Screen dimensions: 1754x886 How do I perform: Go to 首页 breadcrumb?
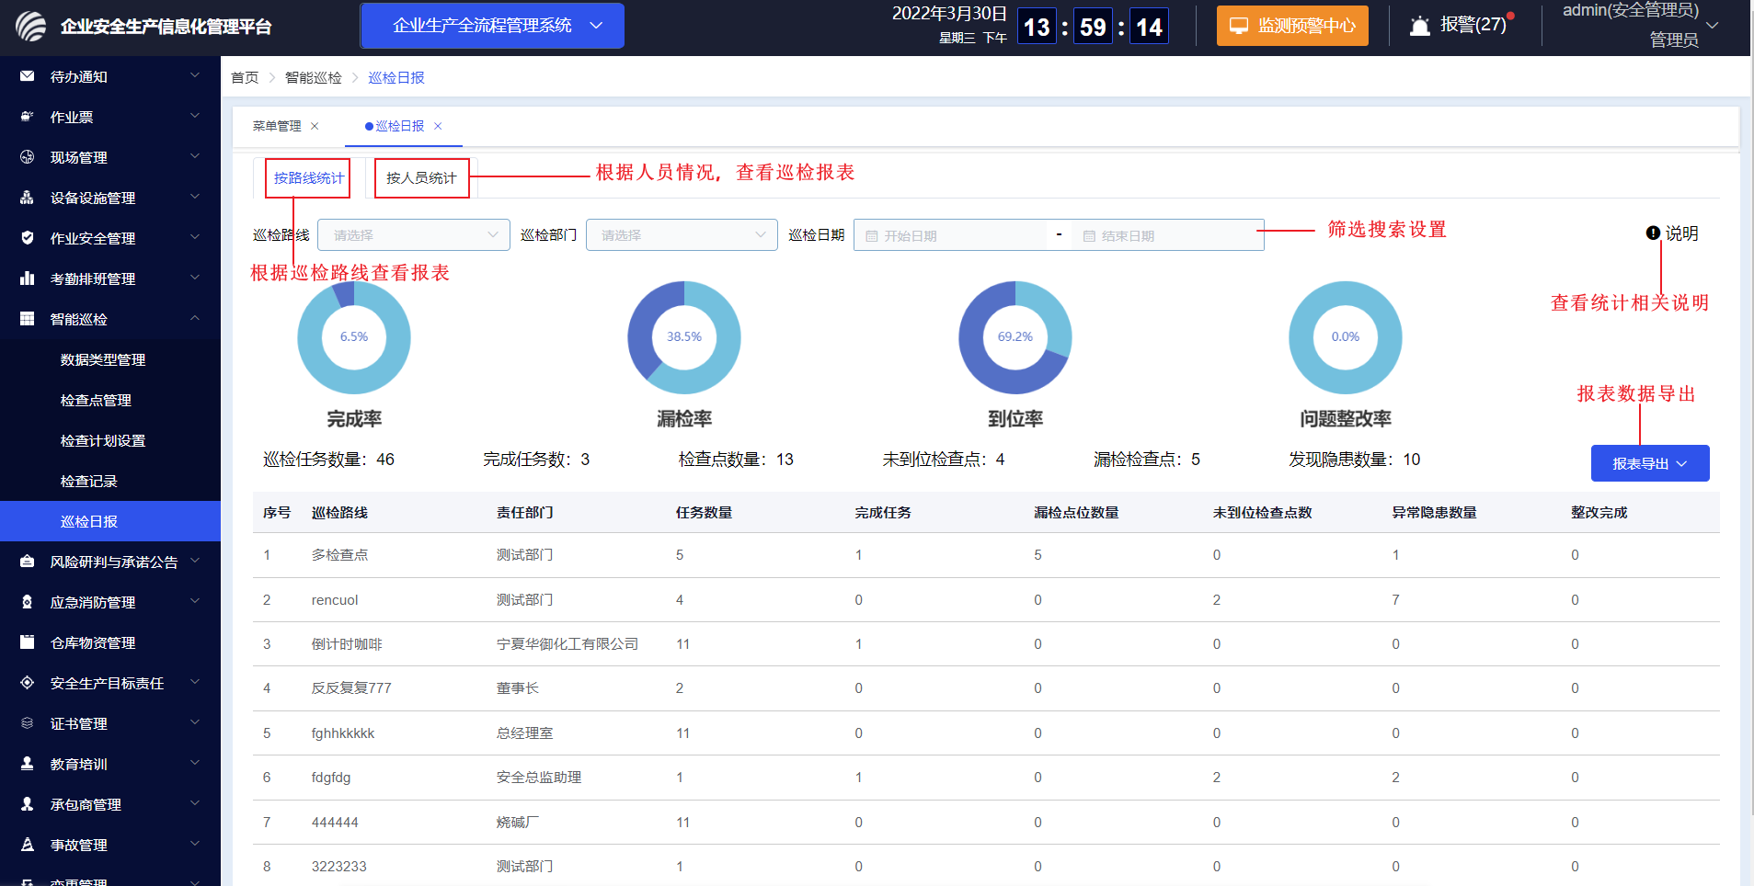pyautogui.click(x=245, y=77)
